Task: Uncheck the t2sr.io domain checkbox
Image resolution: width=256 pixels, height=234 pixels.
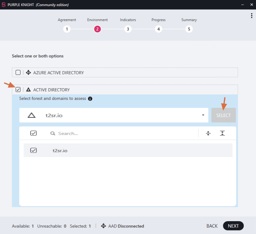Action: (x=34, y=150)
